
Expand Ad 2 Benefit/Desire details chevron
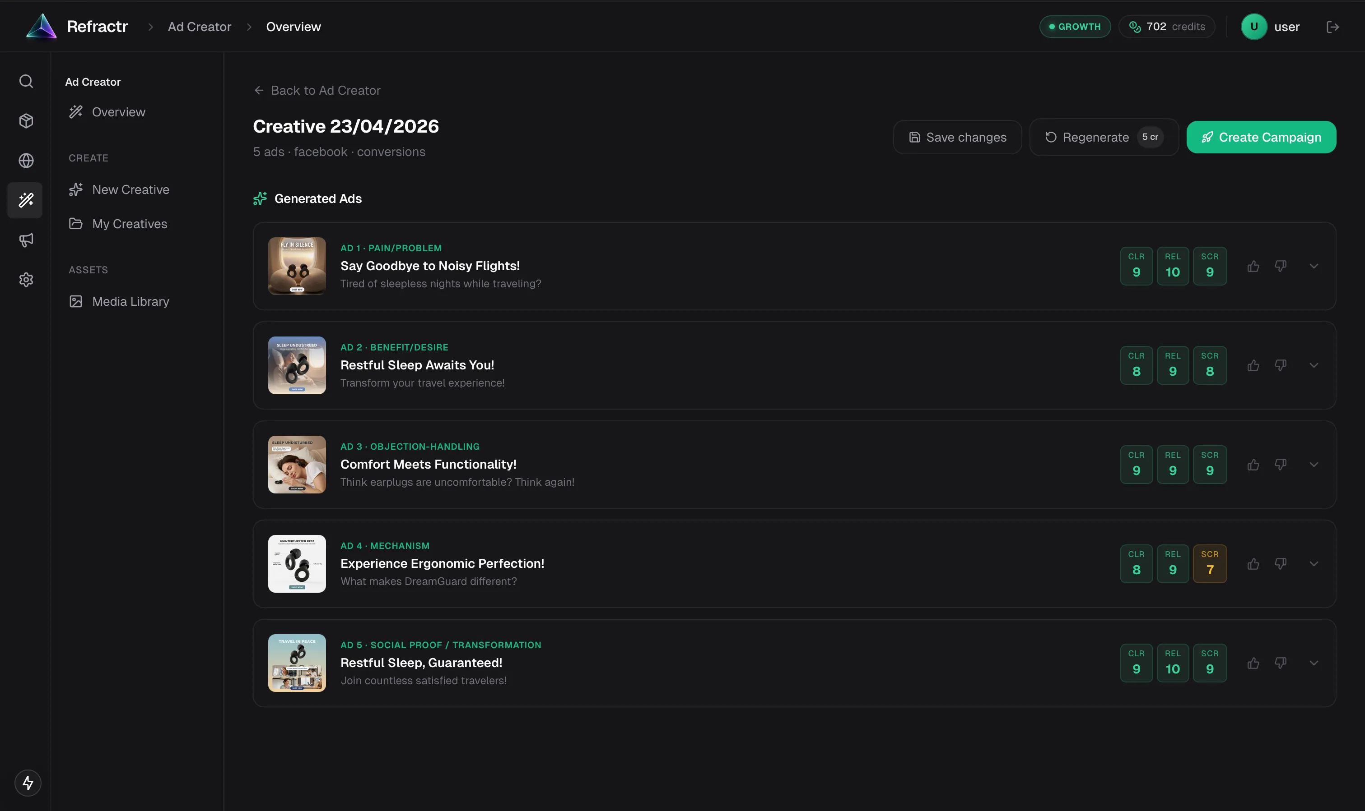(1314, 366)
